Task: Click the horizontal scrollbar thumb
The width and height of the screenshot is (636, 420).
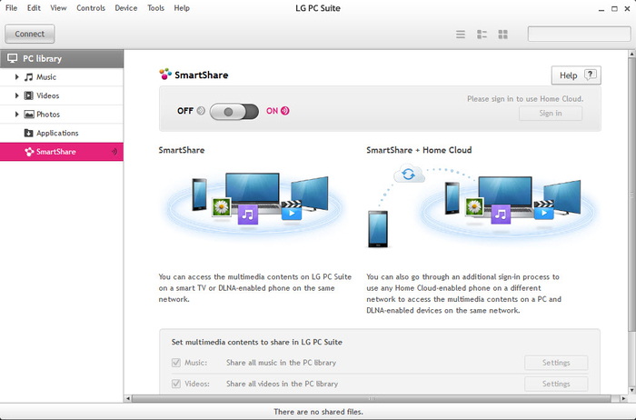Action: click(x=372, y=398)
